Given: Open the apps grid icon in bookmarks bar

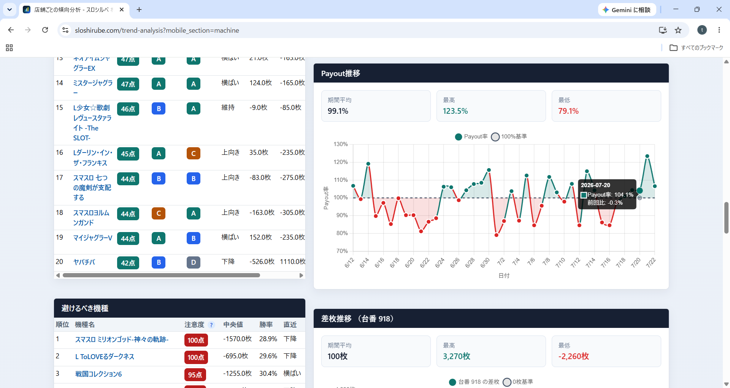Looking at the screenshot, I should 10,48.
